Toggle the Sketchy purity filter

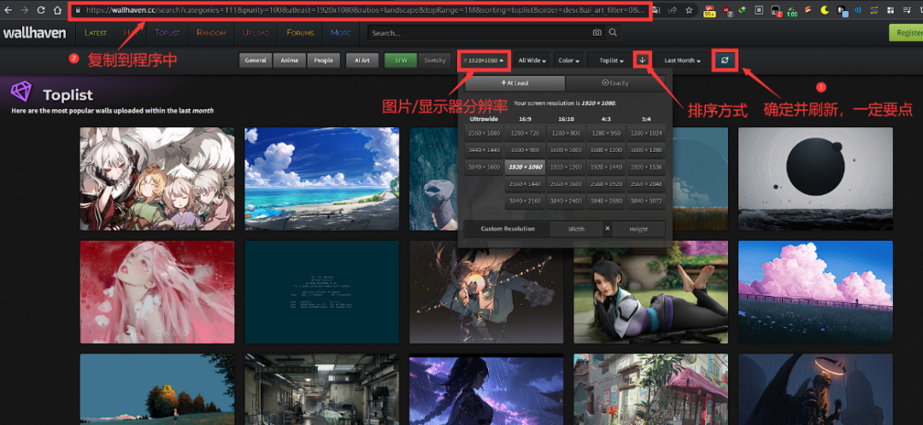pos(434,61)
